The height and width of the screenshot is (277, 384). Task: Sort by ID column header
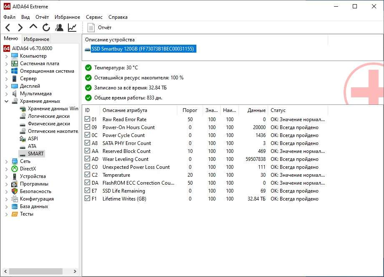click(x=91, y=110)
